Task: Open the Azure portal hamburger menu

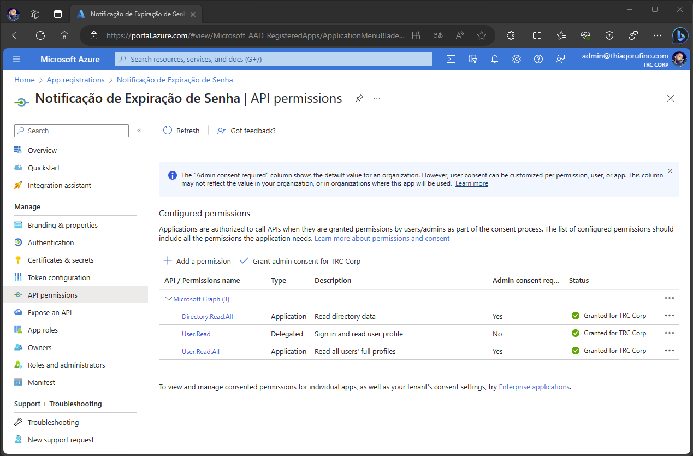Action: (x=16, y=59)
